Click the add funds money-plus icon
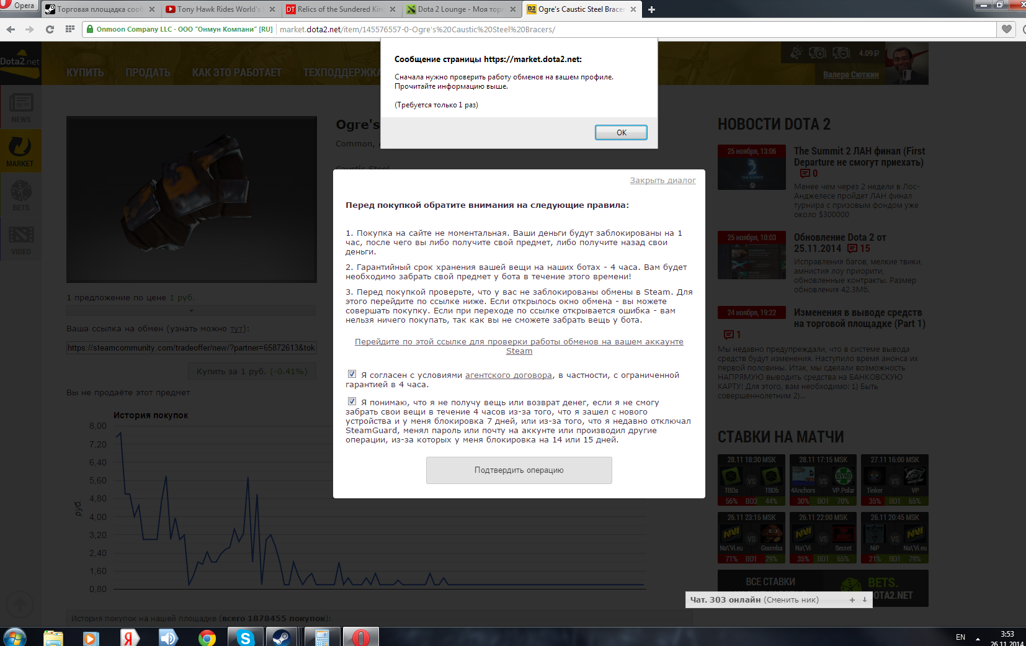This screenshot has height=646, width=1026. (818, 53)
